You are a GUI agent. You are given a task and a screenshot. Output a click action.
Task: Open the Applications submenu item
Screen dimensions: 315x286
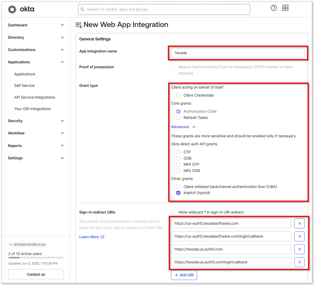tap(24, 74)
